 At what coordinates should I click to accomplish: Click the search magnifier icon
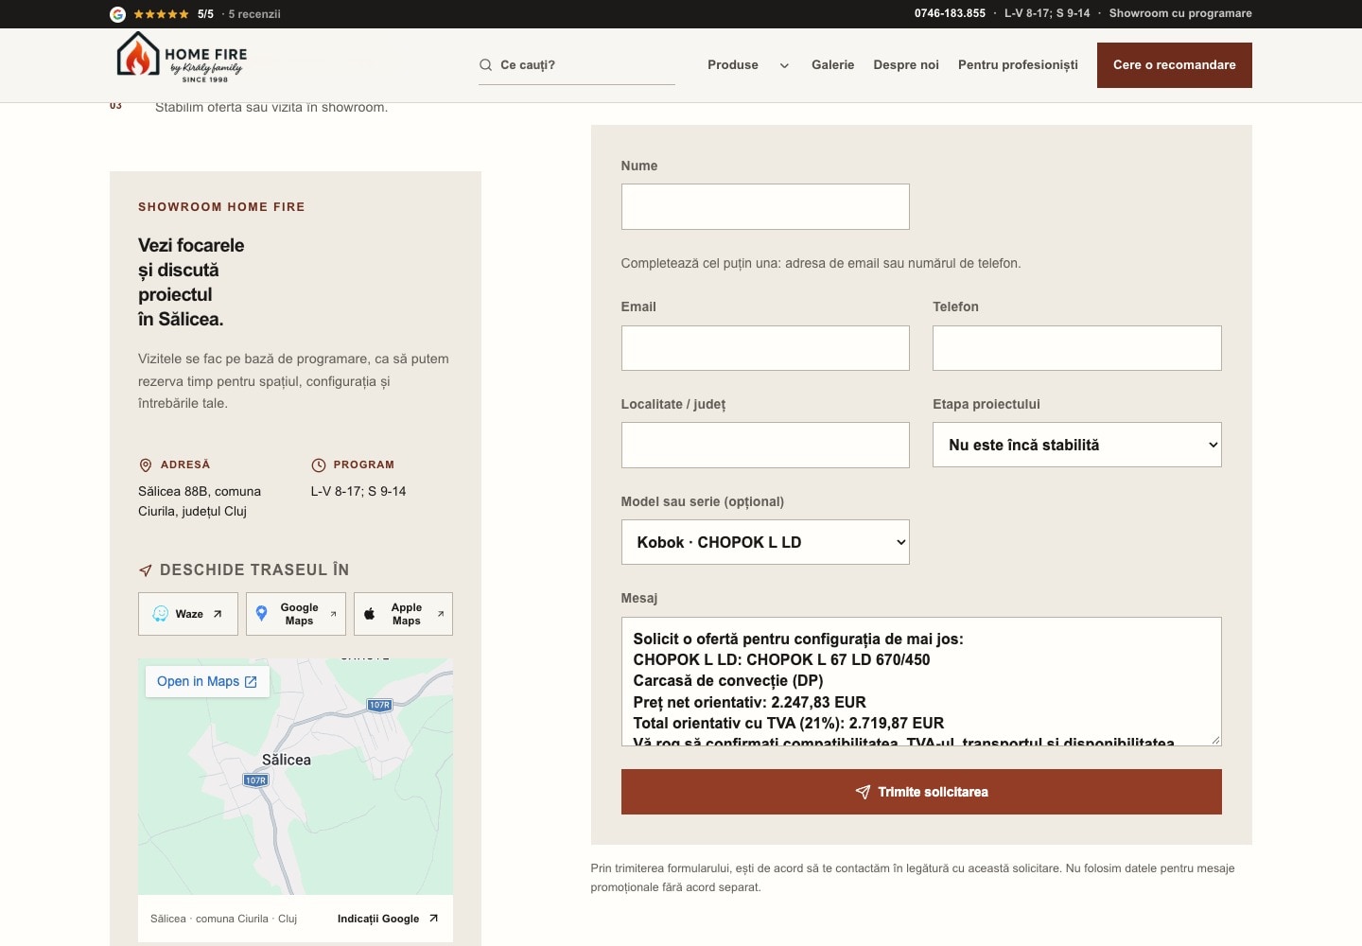click(485, 65)
